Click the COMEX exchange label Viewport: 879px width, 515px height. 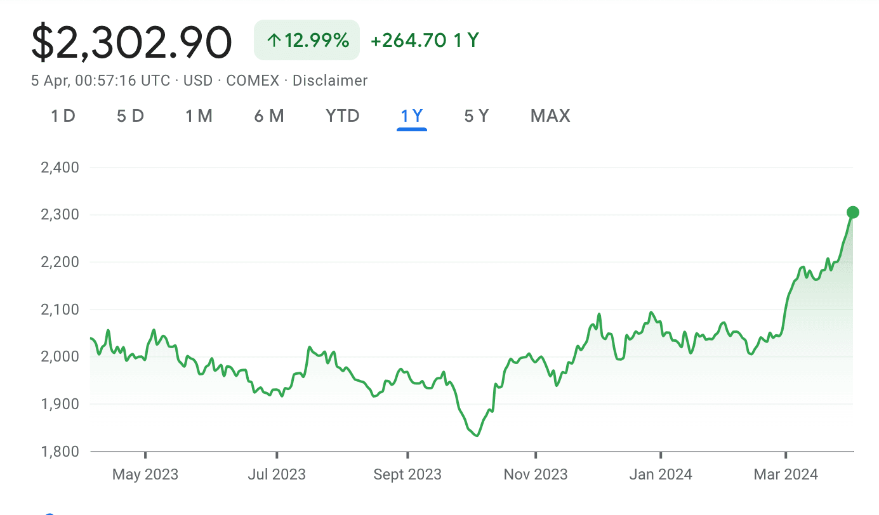tap(253, 81)
